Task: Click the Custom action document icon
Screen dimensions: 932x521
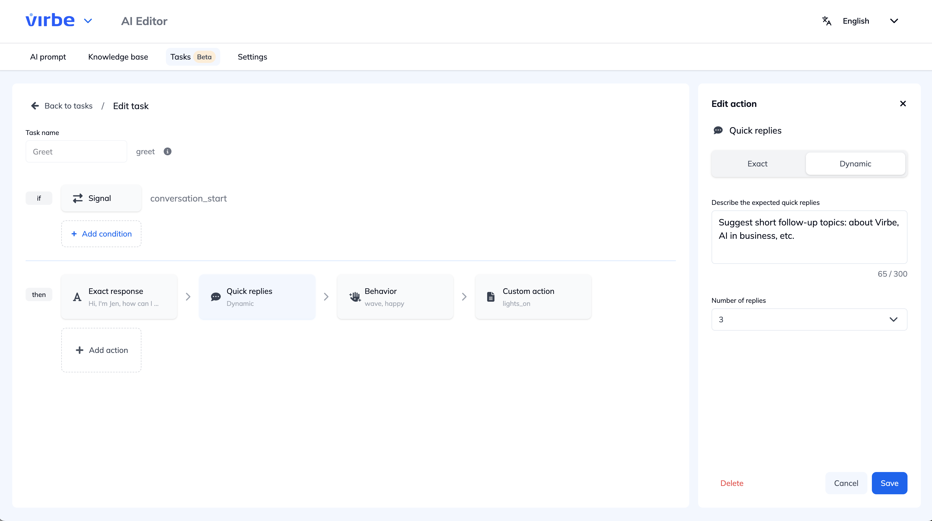Action: 490,297
